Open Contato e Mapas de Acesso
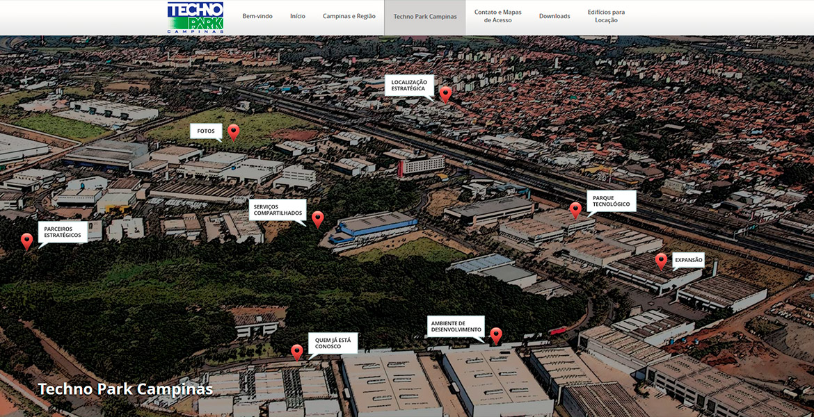814x417 pixels. 498,16
